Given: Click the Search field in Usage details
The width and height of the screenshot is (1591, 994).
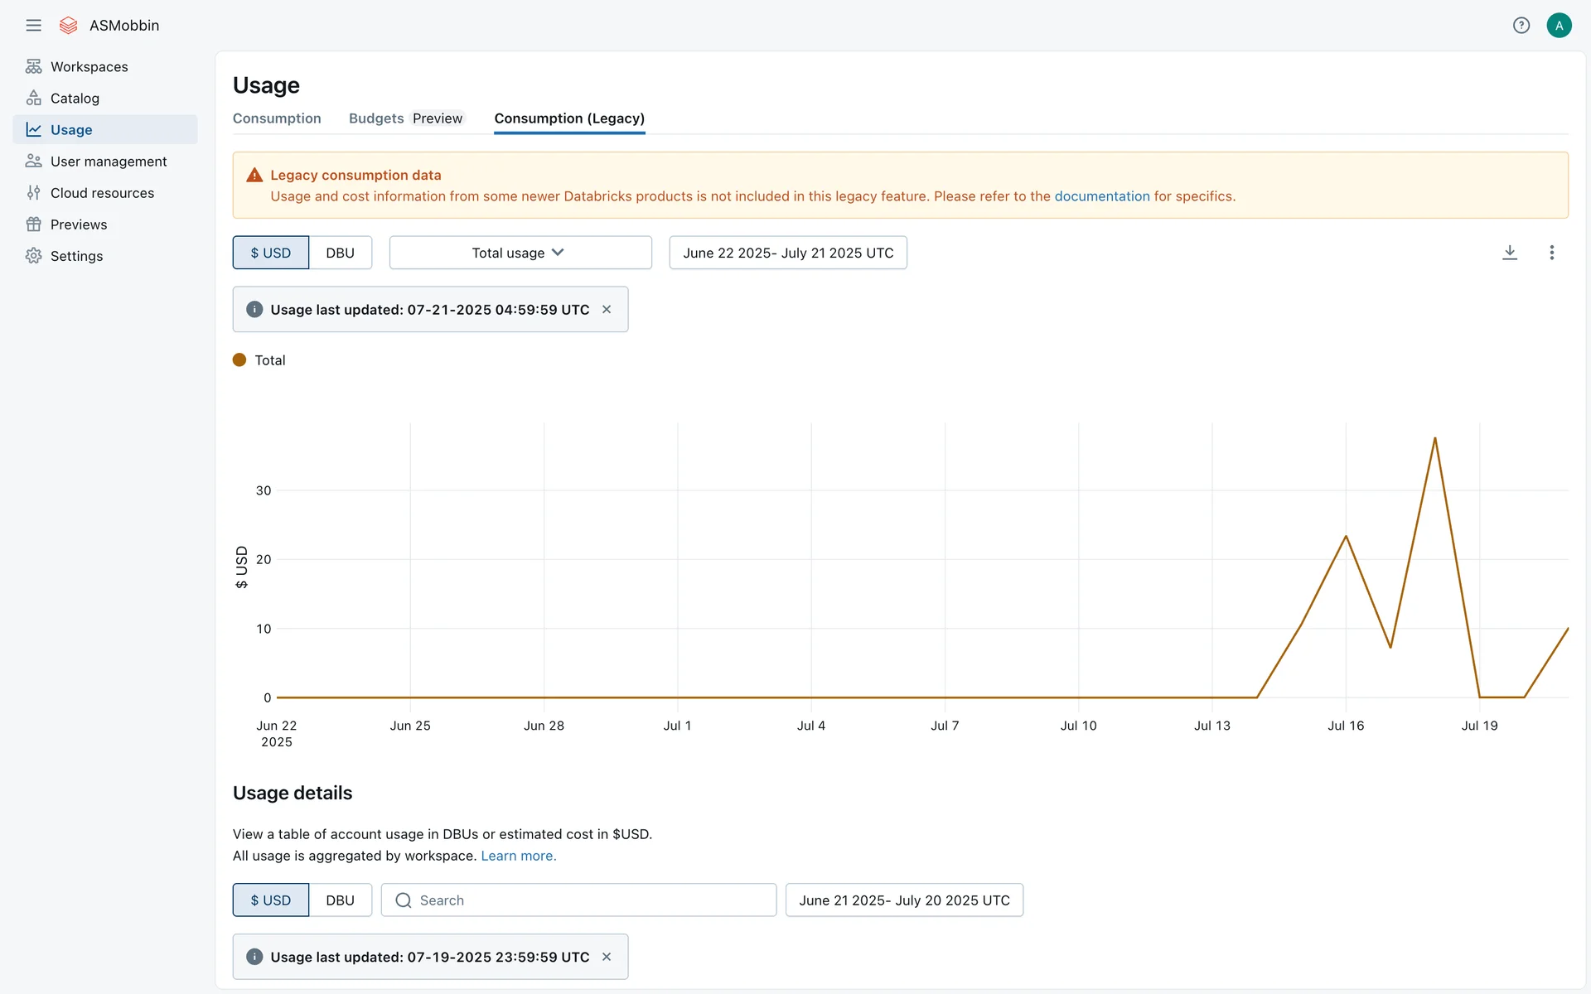Looking at the screenshot, I should click(x=580, y=900).
